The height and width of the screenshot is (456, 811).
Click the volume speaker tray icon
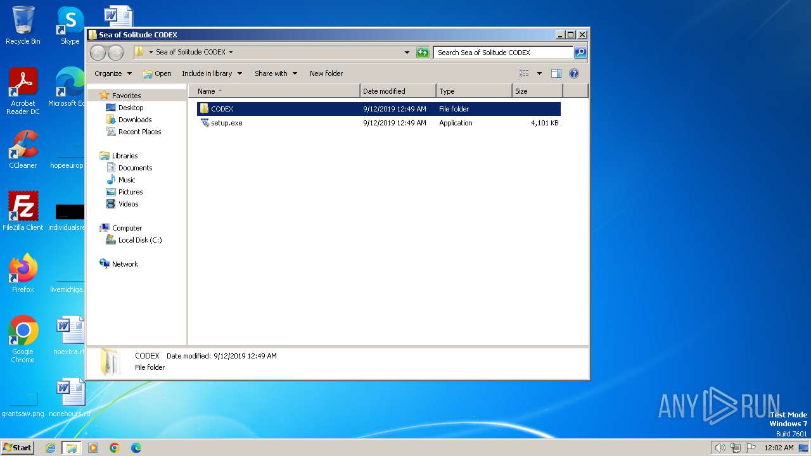tap(720, 448)
